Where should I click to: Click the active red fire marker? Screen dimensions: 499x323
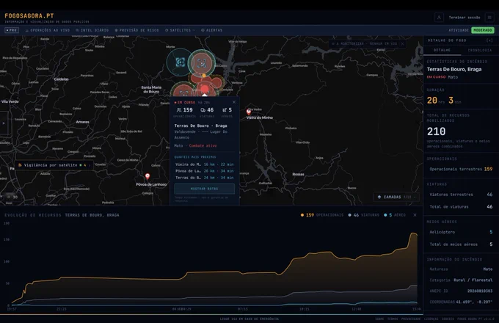pyautogui.click(x=205, y=89)
